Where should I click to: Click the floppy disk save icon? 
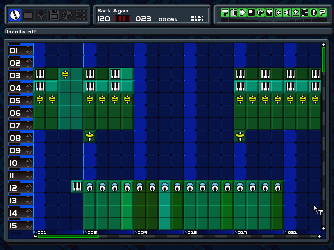54,15
